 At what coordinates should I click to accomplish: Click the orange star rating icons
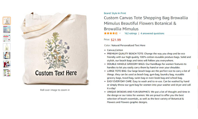click(111, 33)
